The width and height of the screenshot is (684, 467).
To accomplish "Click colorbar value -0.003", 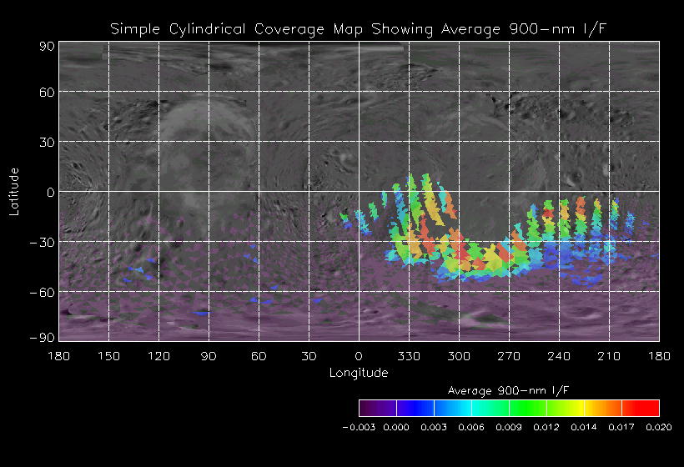I will [359, 427].
